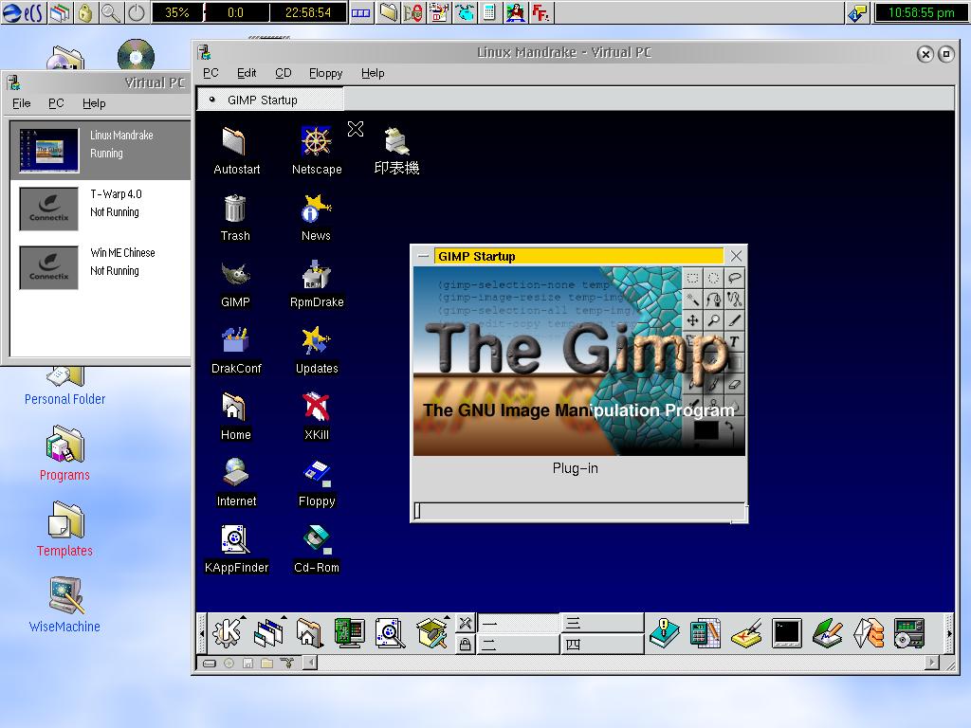
Task: Select the T-Warp 4.0 virtual machine
Action: pos(101,209)
